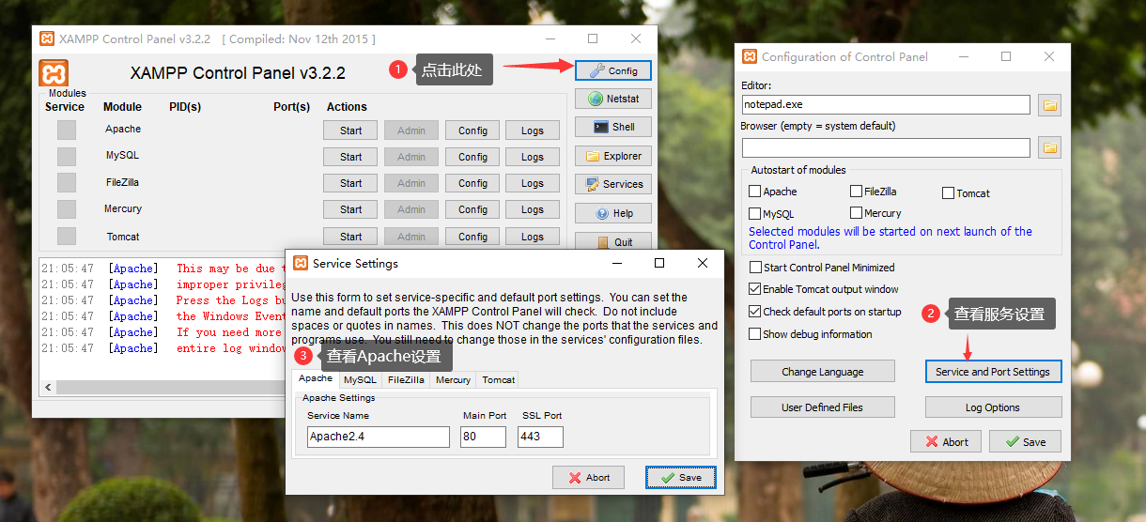View Logs for the FileZilla module

pos(533,183)
